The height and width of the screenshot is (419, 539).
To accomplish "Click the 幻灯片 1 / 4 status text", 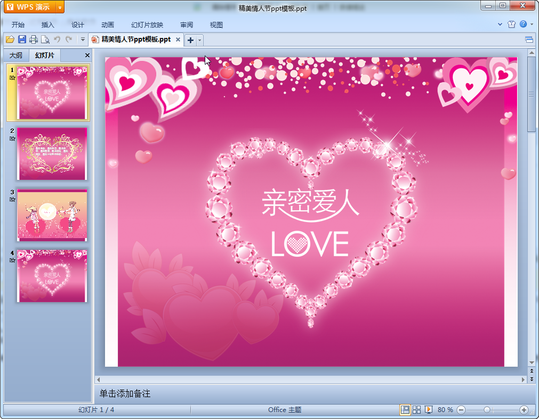I will pos(96,410).
